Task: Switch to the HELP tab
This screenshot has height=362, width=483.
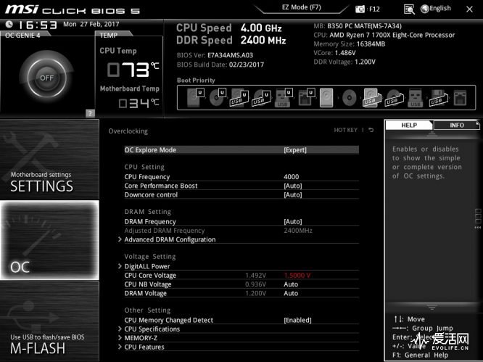Action: (409, 125)
